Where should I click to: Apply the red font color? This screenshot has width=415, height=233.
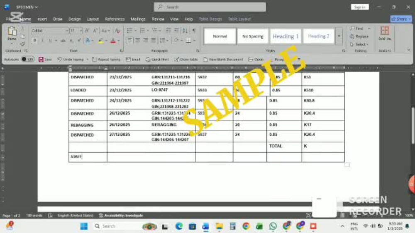coord(113,41)
